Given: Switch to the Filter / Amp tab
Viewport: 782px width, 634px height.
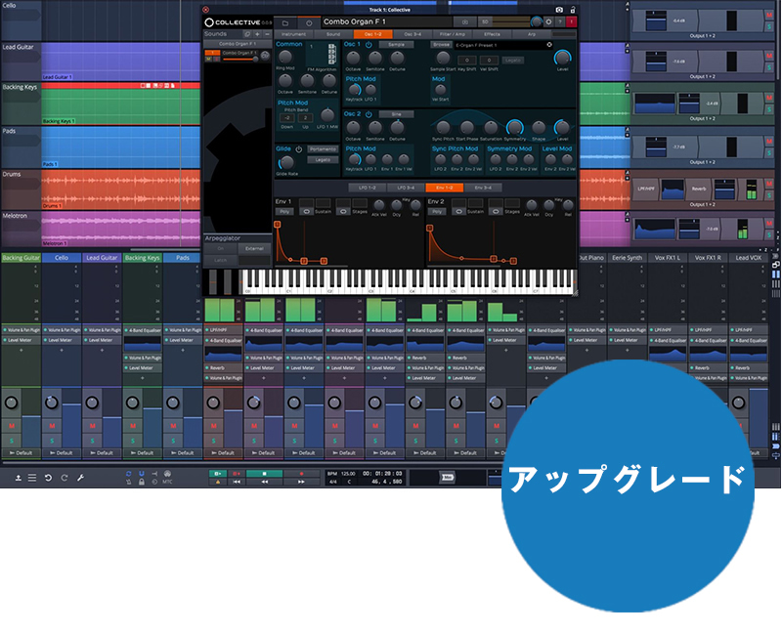Looking at the screenshot, I should (x=453, y=34).
